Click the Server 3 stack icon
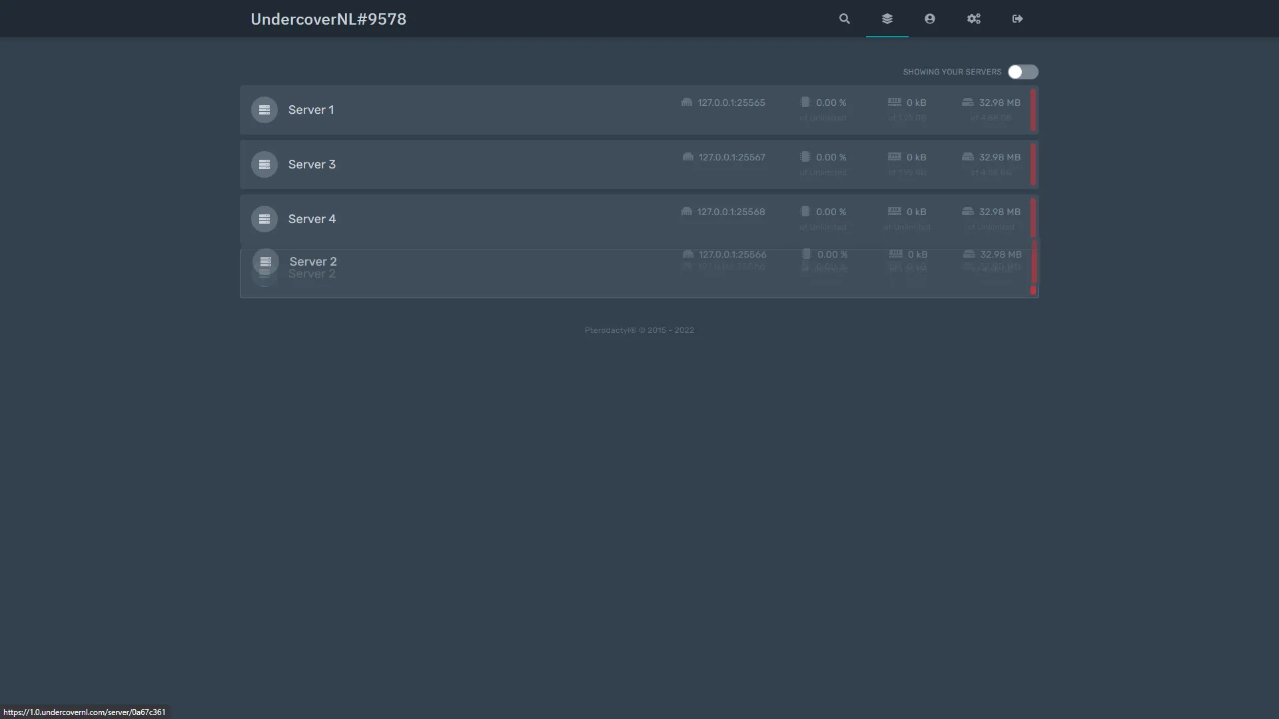 [264, 164]
